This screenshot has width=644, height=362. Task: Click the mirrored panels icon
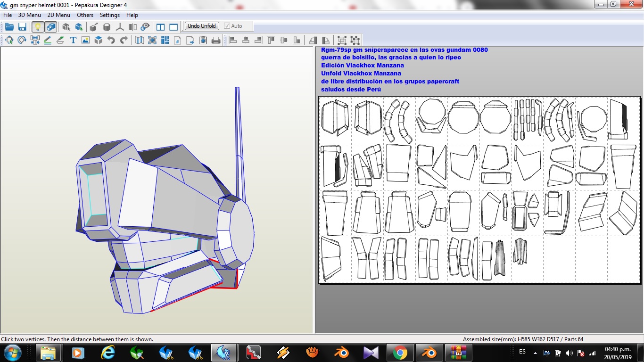pyautogui.click(x=132, y=27)
